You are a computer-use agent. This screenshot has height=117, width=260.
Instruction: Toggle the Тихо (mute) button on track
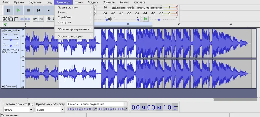(6, 34)
